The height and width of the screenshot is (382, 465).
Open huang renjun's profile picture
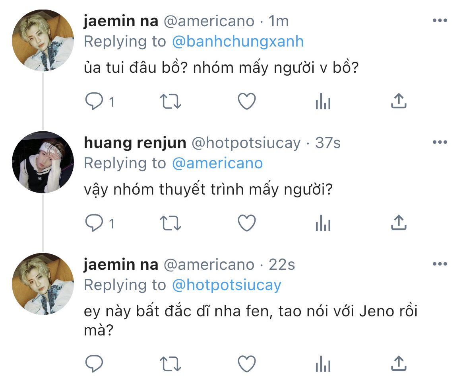point(43,162)
